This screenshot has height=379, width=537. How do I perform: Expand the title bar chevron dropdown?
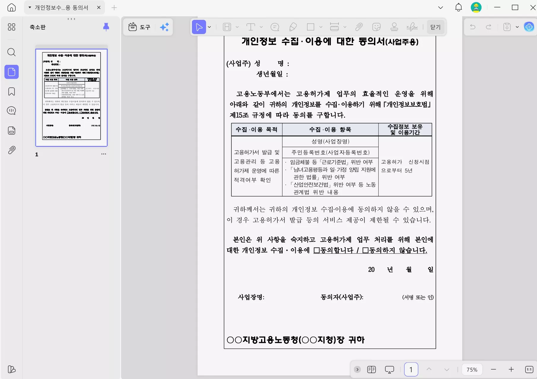click(441, 7)
